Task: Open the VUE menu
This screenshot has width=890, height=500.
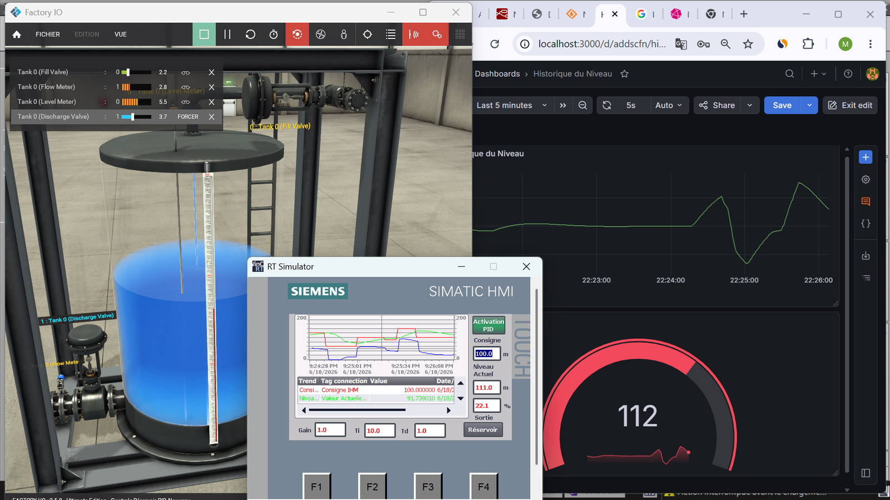Action: 121,34
